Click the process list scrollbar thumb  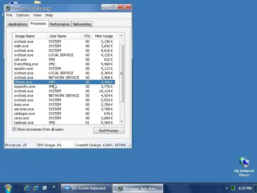pos(121,74)
